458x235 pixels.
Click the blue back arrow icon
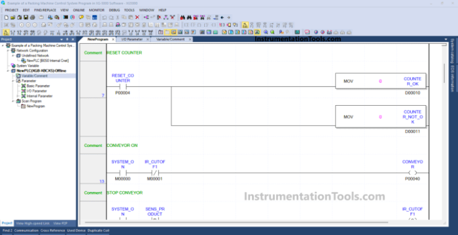(x=222, y=18)
